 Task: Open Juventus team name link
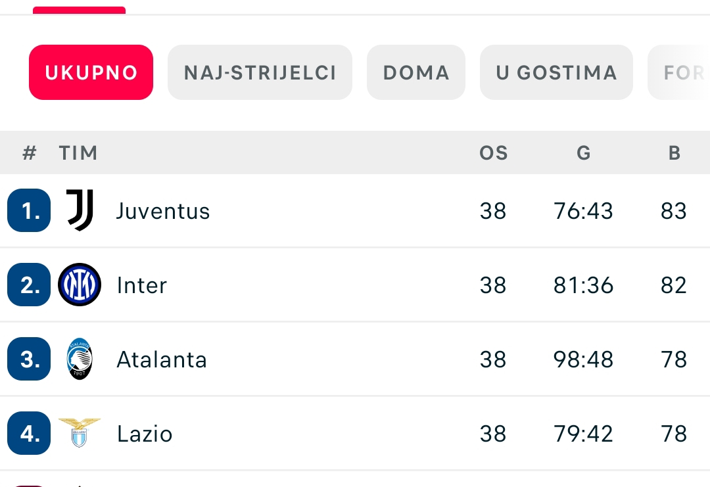pos(163,211)
